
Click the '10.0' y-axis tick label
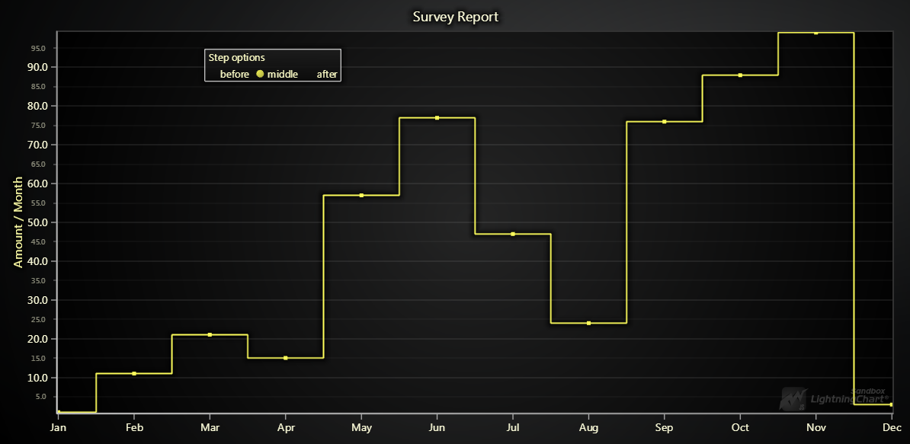pyautogui.click(x=37, y=378)
